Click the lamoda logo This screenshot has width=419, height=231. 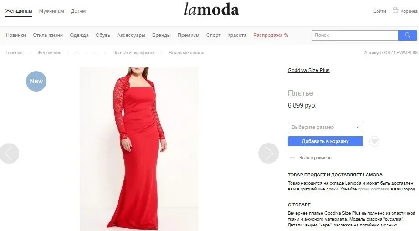tap(211, 10)
